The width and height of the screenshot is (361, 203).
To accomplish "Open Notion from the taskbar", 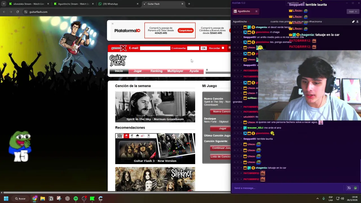I will coord(51,198).
